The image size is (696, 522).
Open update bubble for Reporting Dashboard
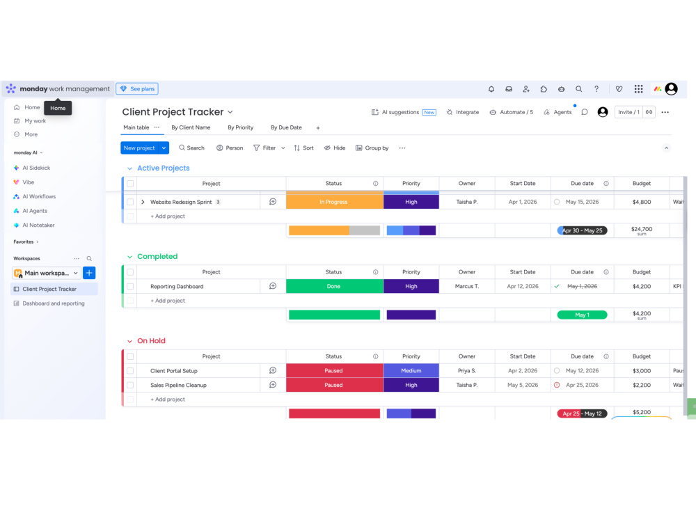pyautogui.click(x=273, y=286)
